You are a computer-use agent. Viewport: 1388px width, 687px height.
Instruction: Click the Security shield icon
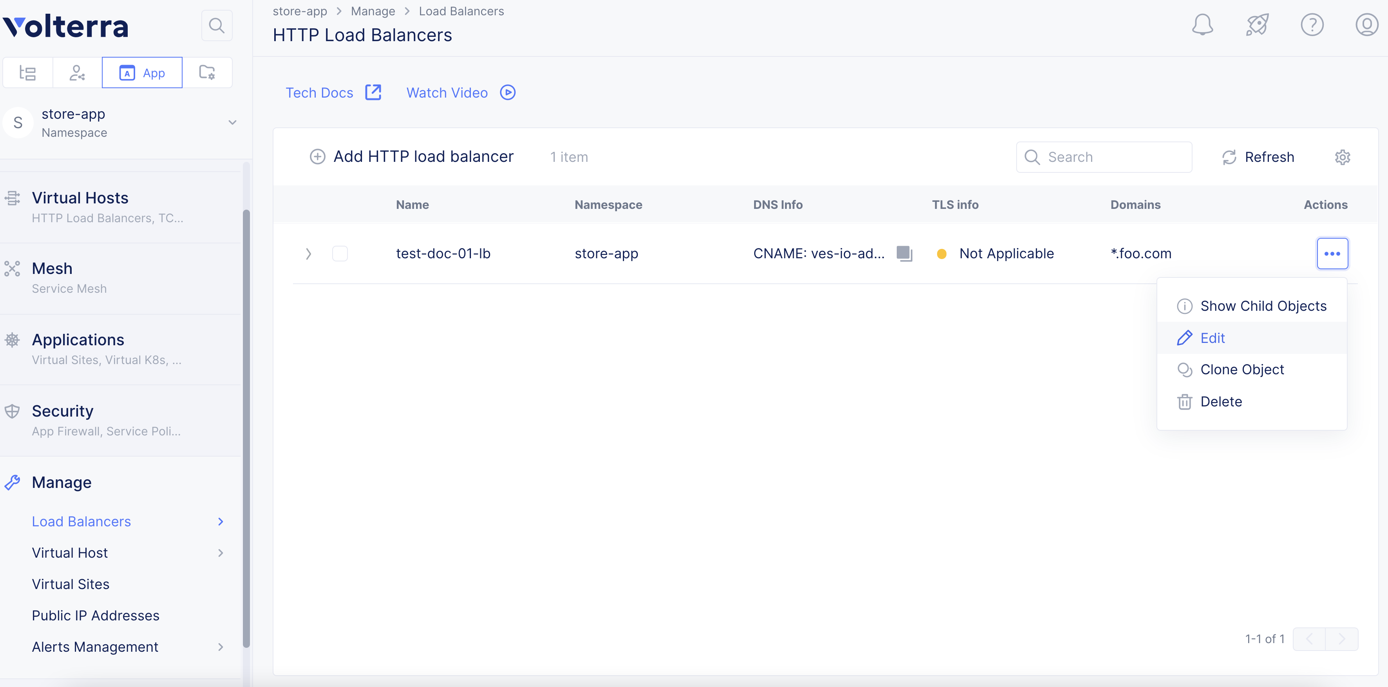tap(13, 411)
